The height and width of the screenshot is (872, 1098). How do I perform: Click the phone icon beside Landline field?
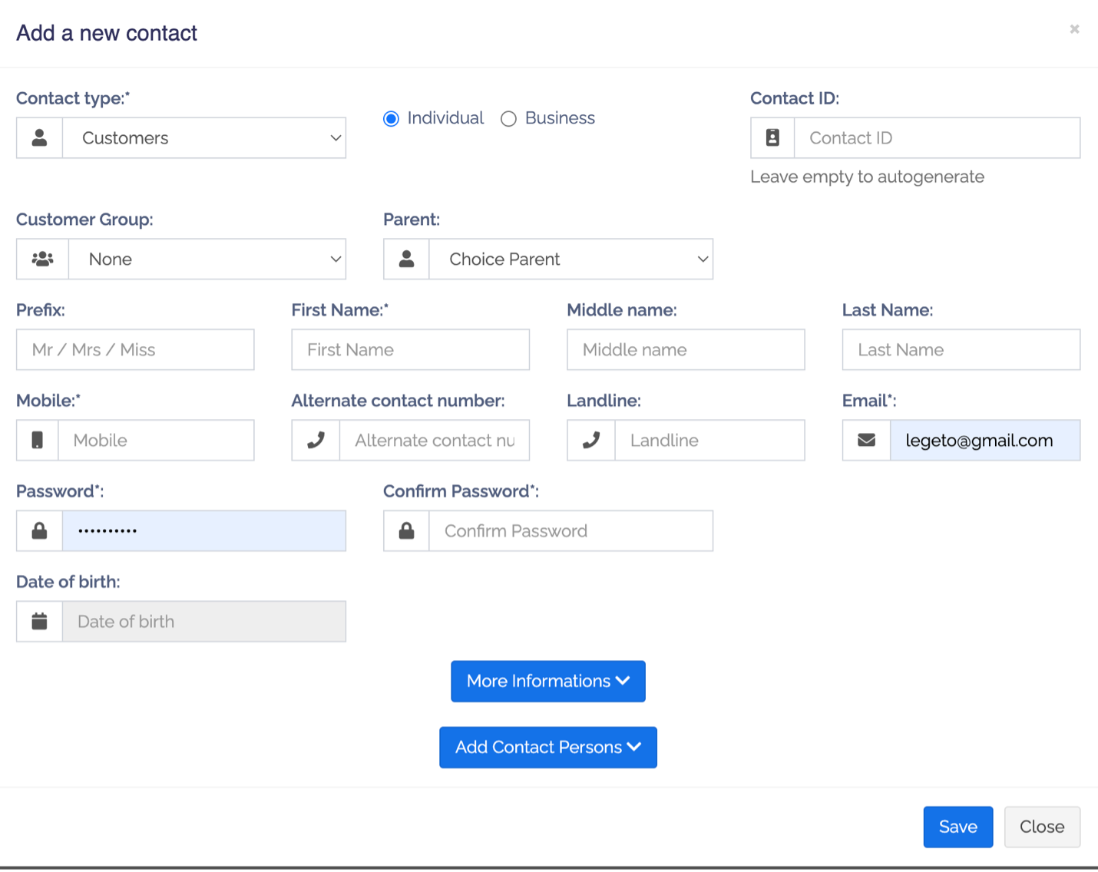(x=591, y=441)
